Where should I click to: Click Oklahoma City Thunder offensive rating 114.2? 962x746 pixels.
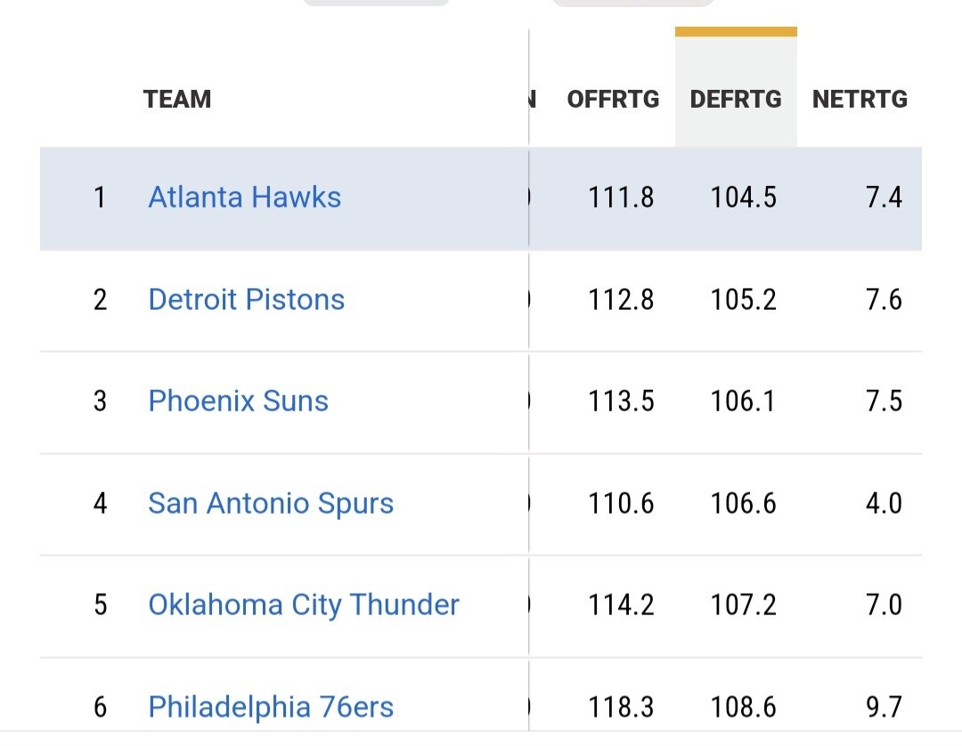[621, 604]
